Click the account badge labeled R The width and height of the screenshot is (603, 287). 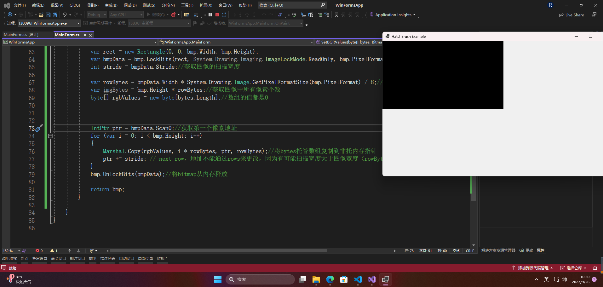coord(550,5)
